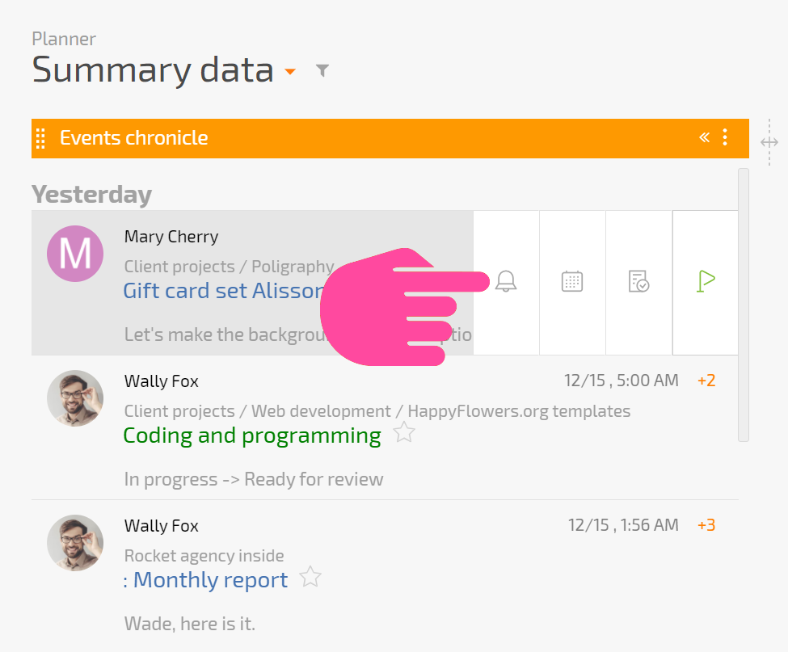Click the task checklist icon
The height and width of the screenshot is (652, 788).
638,281
